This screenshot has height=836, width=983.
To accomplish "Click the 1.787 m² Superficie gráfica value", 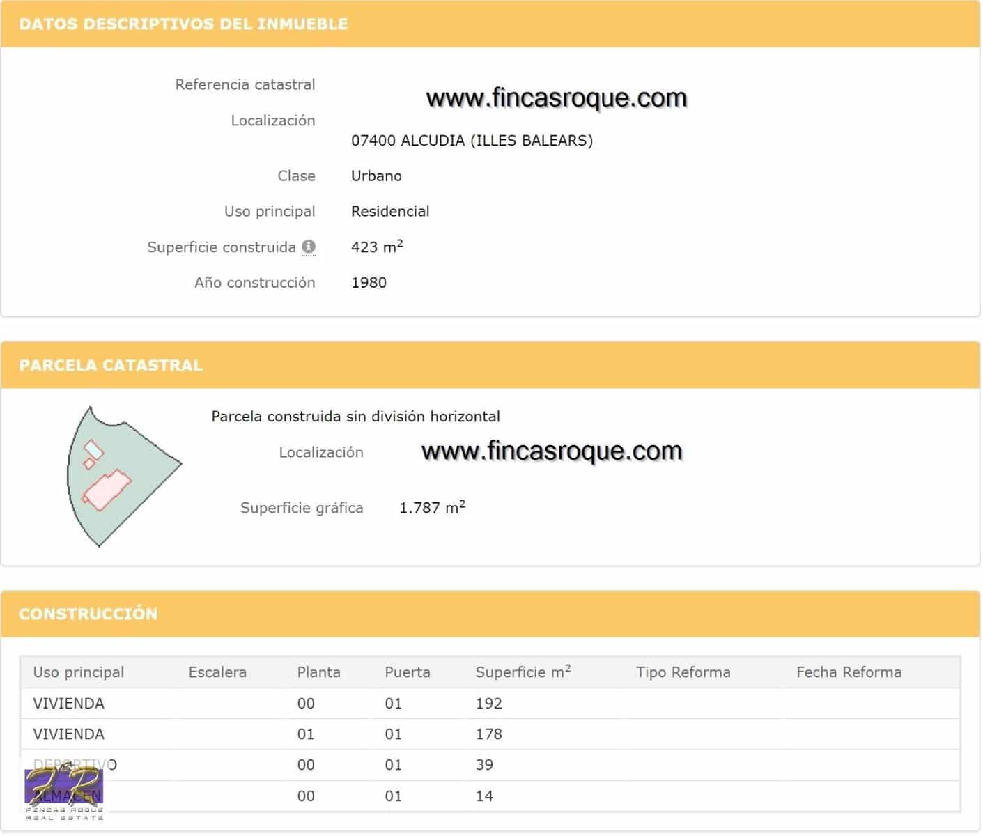I will coord(432,508).
